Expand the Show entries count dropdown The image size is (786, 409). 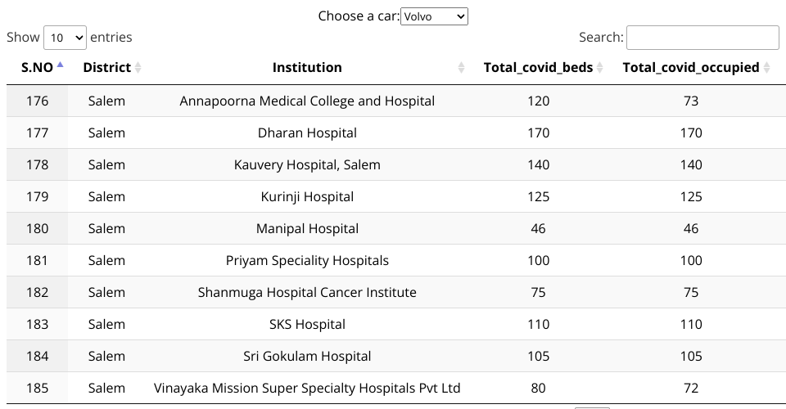point(65,38)
